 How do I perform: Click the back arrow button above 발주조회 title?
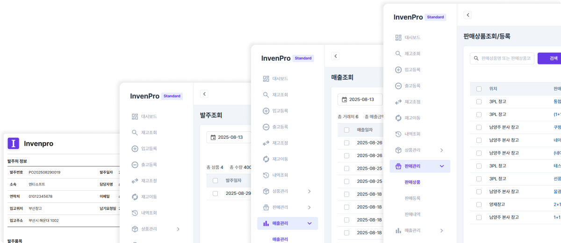click(204, 94)
